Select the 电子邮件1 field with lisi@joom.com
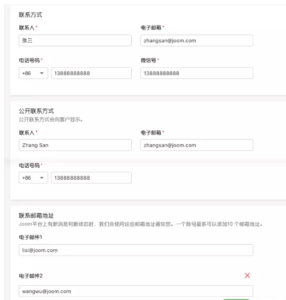This screenshot has width=286, height=300. pyautogui.click(x=136, y=250)
